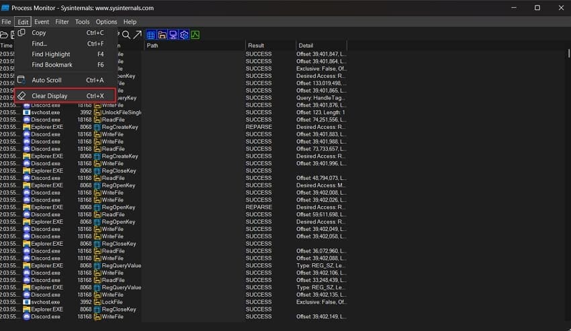Screen dimensions: 571x331
Task: Select detail cell 'Query: HandleTag'
Action: tap(322, 97)
